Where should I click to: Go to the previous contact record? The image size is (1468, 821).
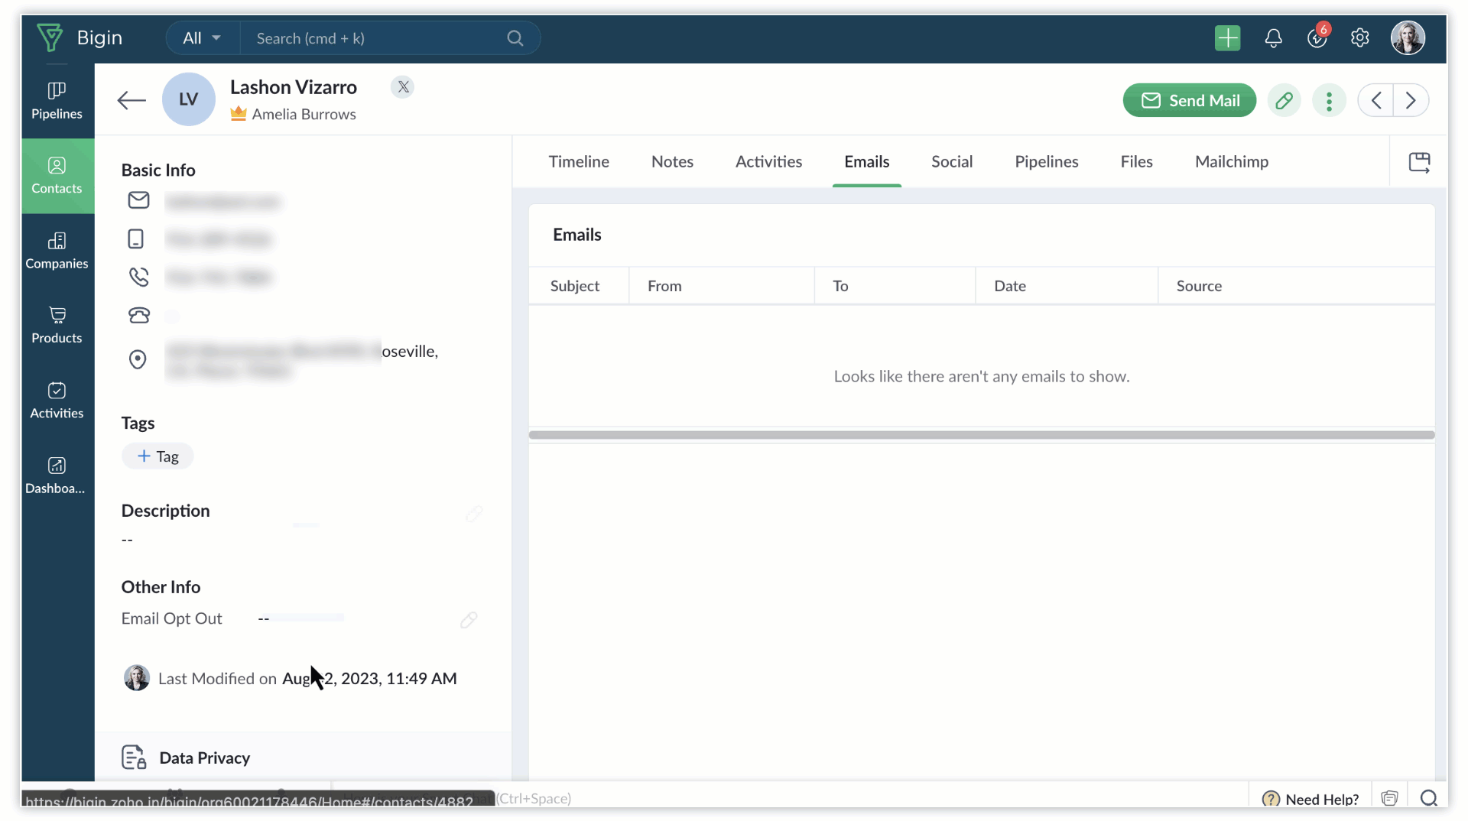point(1375,100)
